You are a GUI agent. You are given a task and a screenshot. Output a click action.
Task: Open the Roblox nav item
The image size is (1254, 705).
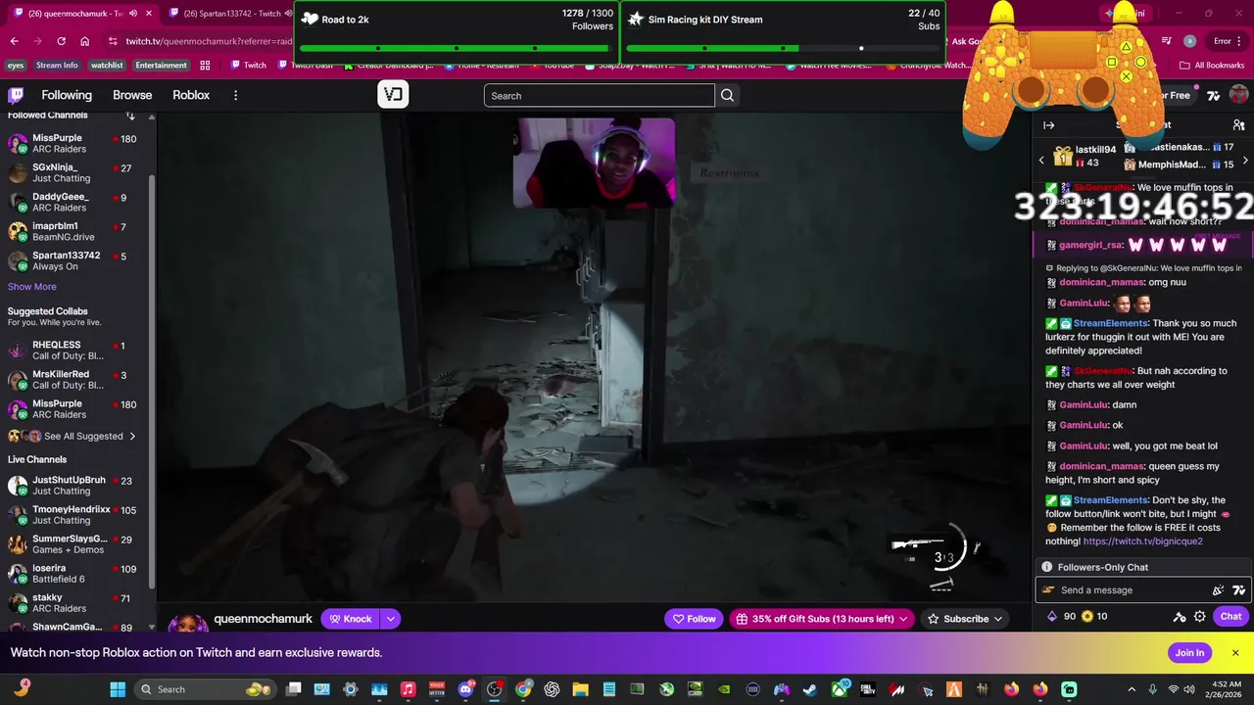(x=191, y=95)
